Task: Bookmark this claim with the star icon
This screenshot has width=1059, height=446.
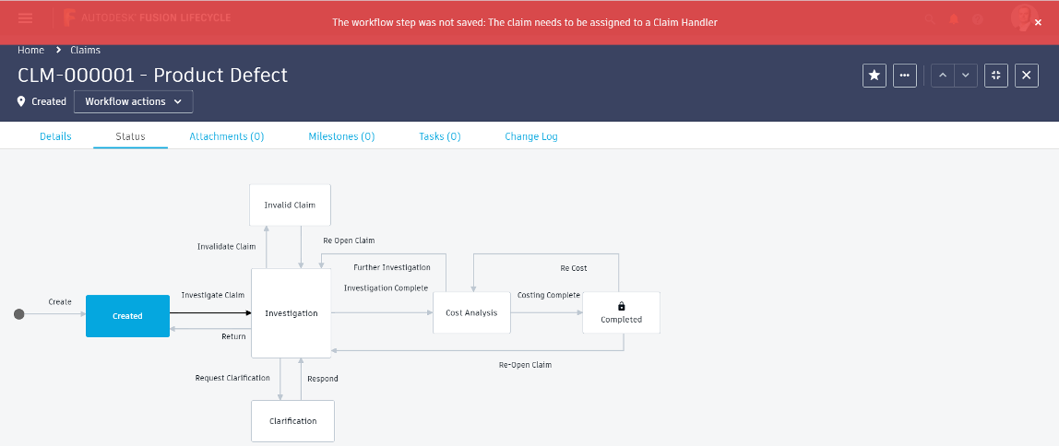Action: (875, 76)
